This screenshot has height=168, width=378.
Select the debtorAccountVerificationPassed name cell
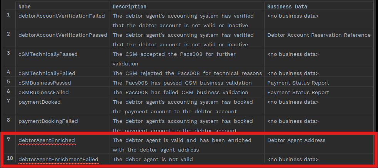(63, 35)
